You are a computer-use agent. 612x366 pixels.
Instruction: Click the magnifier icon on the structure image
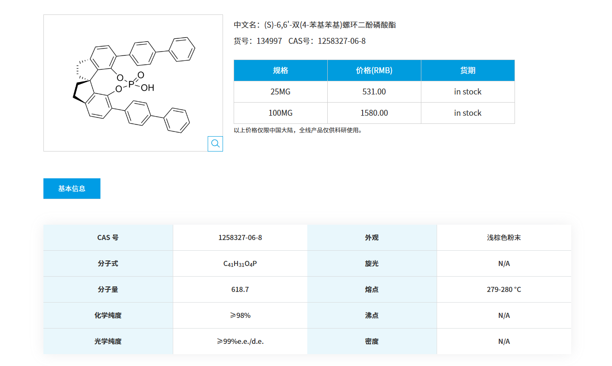coord(215,143)
